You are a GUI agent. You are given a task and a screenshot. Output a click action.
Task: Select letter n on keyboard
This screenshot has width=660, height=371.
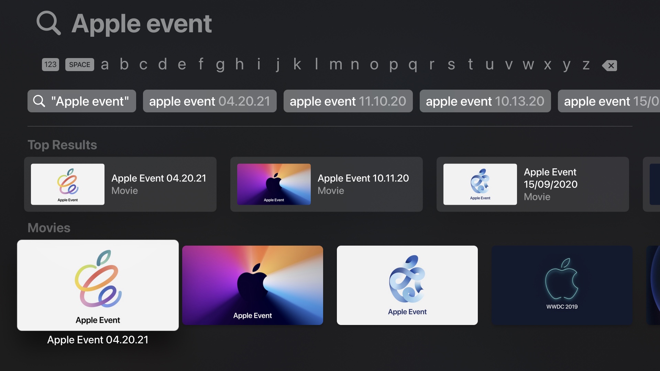tap(355, 65)
